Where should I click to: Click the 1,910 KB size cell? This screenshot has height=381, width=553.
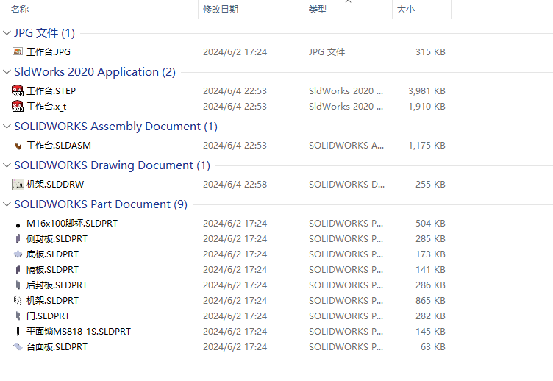coord(427,107)
